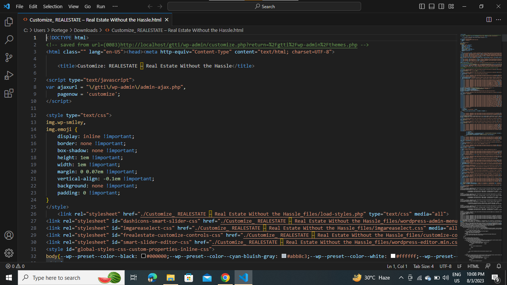507x285 pixels.
Task: Click the Windows taskbar search box
Action: tap(71, 278)
